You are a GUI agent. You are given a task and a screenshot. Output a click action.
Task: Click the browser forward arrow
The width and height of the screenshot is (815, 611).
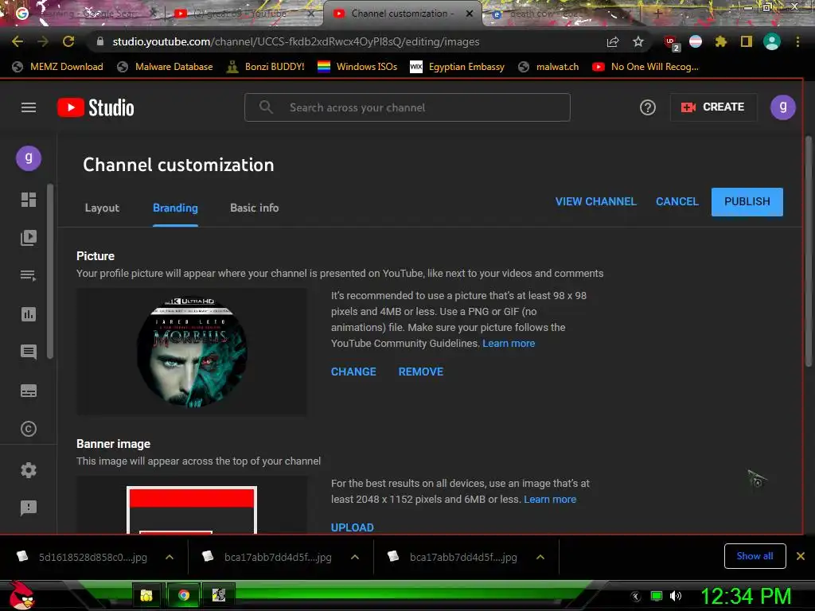tap(43, 41)
